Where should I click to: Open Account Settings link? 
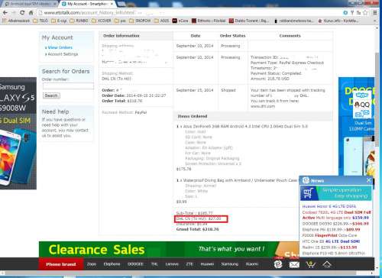pyautogui.click(x=63, y=54)
